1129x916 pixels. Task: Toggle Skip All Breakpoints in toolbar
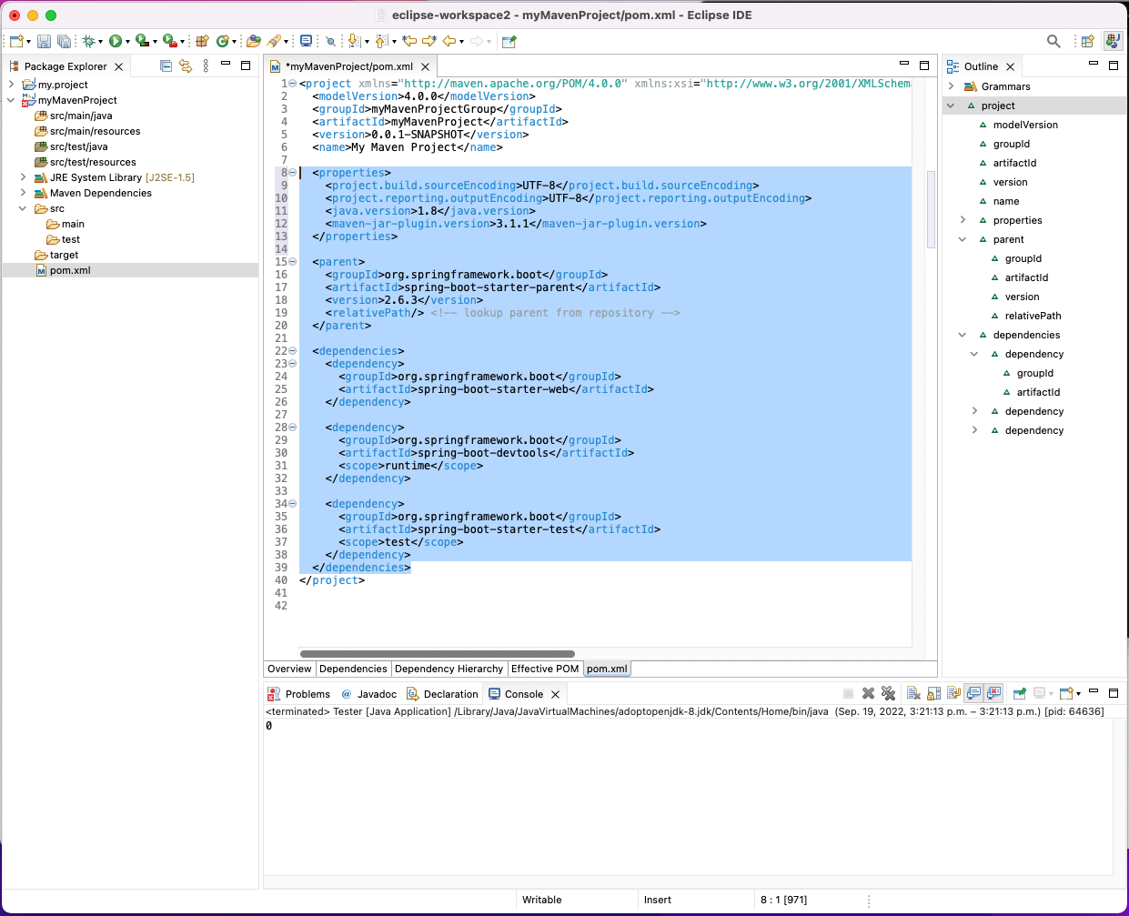[x=330, y=41]
